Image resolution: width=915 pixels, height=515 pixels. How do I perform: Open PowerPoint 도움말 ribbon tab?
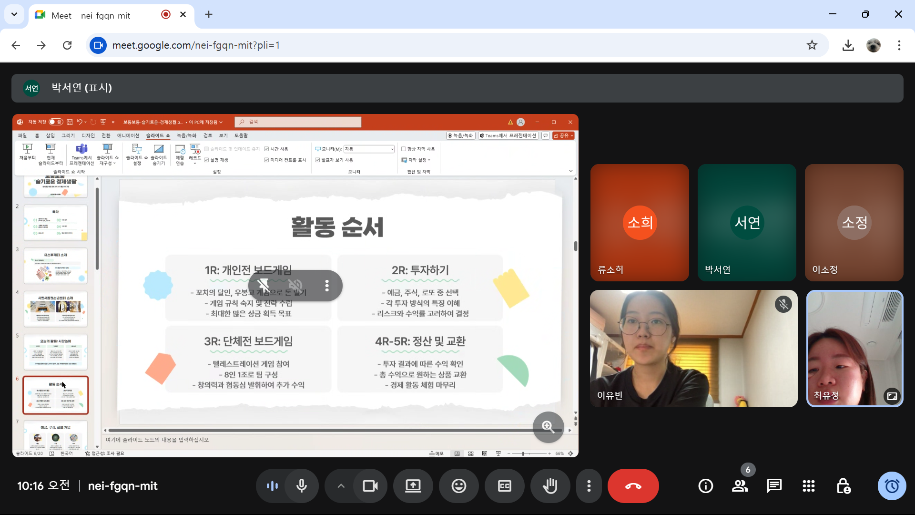coord(241,135)
